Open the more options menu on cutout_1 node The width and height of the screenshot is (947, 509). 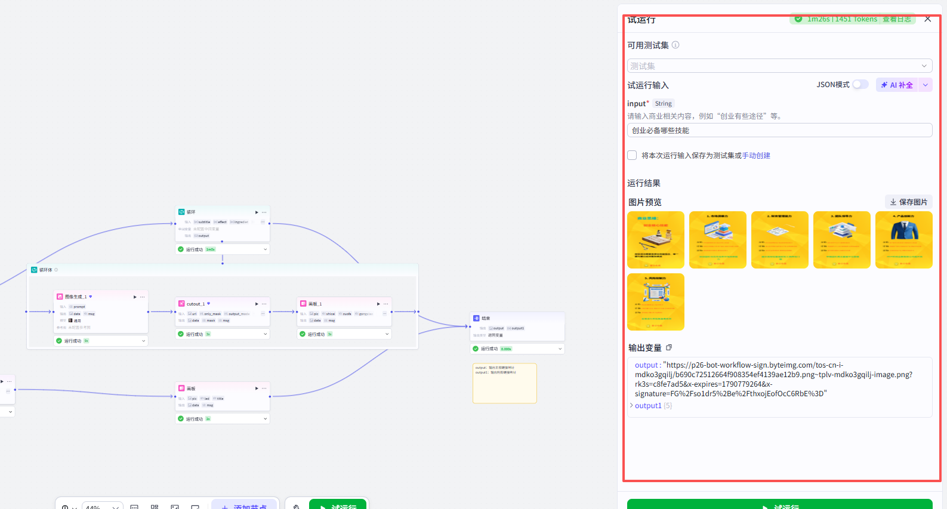pyautogui.click(x=264, y=304)
